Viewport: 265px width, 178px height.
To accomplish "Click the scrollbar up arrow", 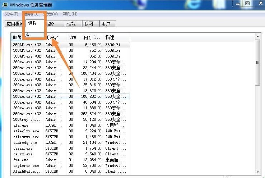I will click(257, 36).
